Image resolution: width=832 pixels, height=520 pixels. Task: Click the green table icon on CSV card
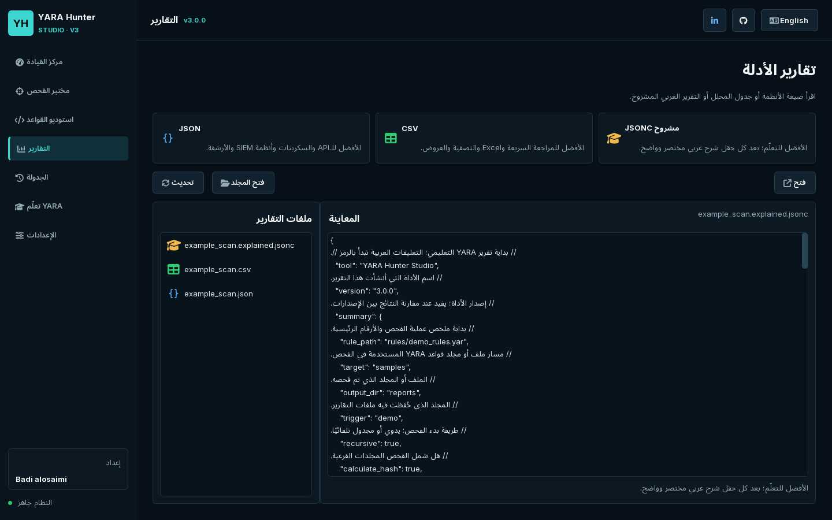(x=391, y=138)
